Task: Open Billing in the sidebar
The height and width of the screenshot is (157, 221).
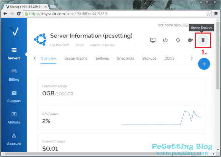Action: 14,75
